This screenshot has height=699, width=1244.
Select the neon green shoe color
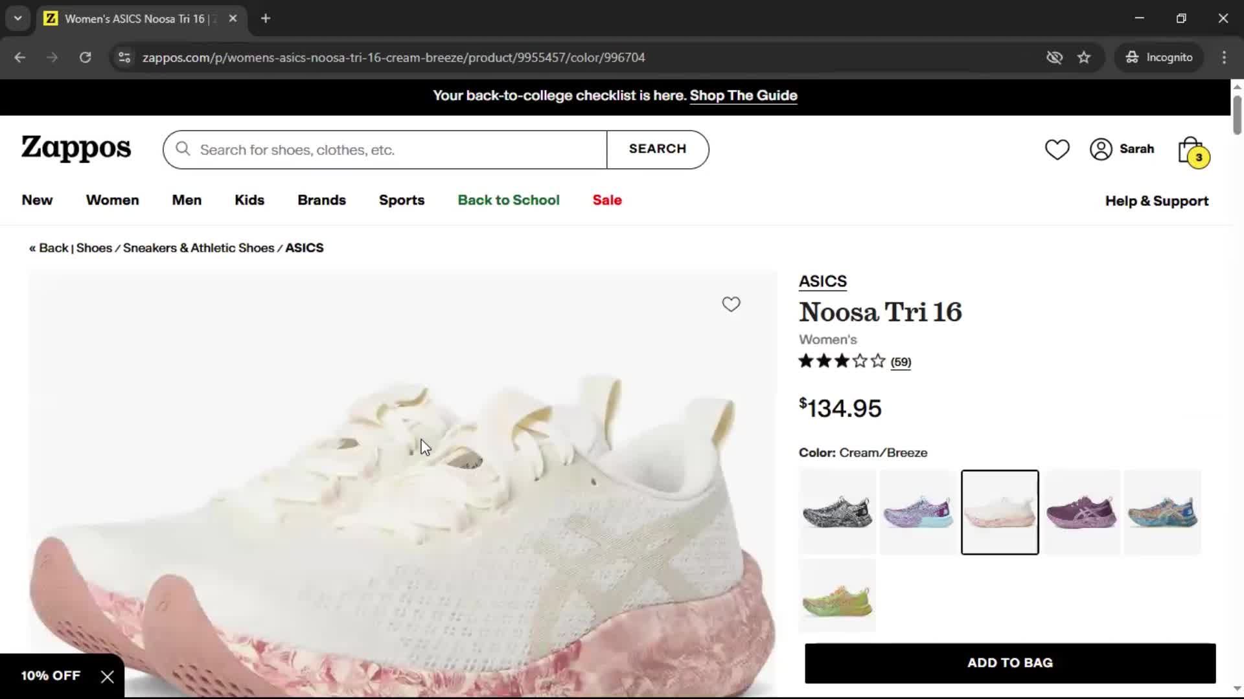tap(837, 595)
